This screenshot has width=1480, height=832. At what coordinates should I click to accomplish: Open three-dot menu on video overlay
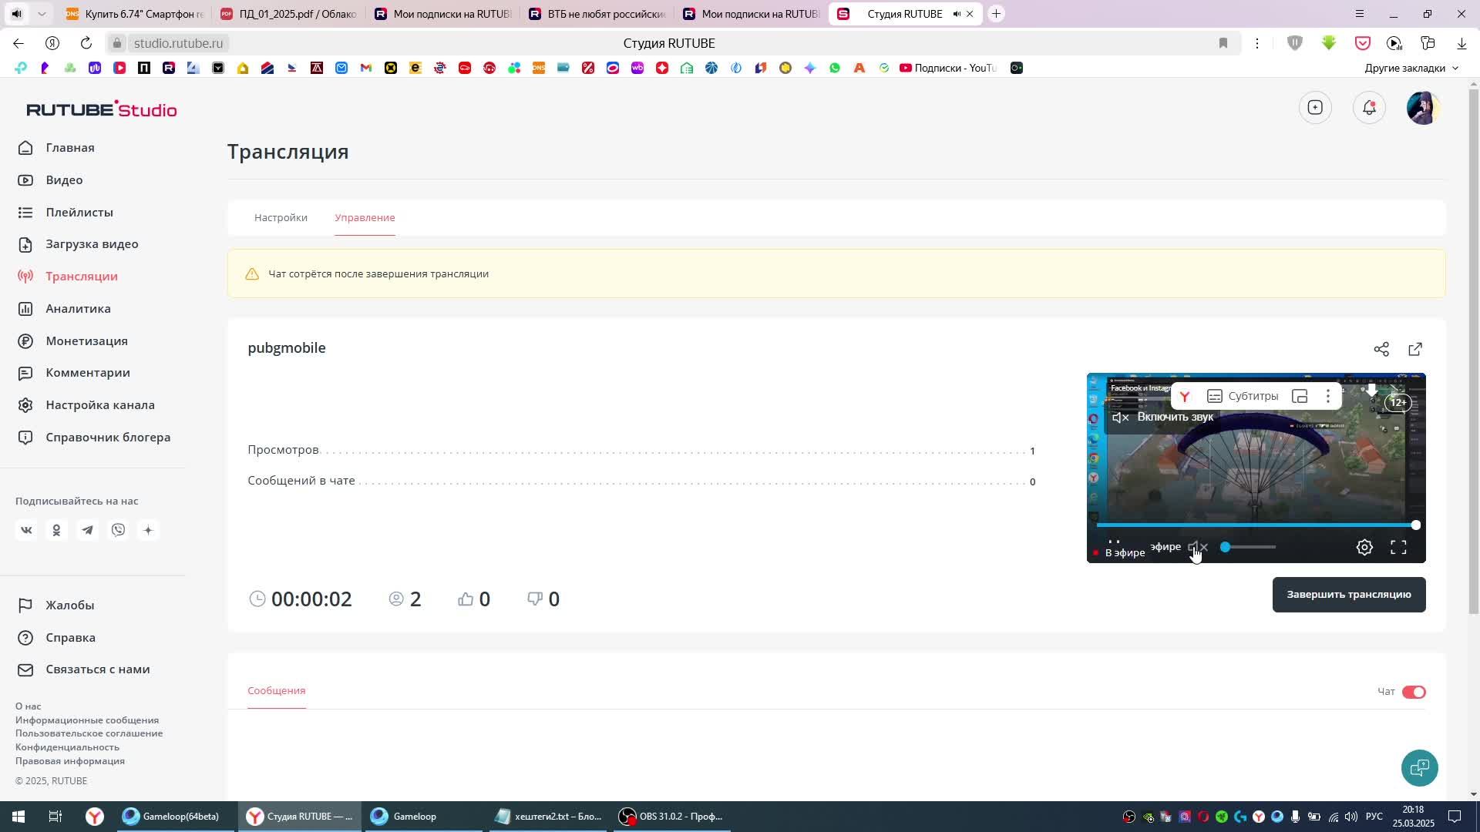click(x=1327, y=397)
